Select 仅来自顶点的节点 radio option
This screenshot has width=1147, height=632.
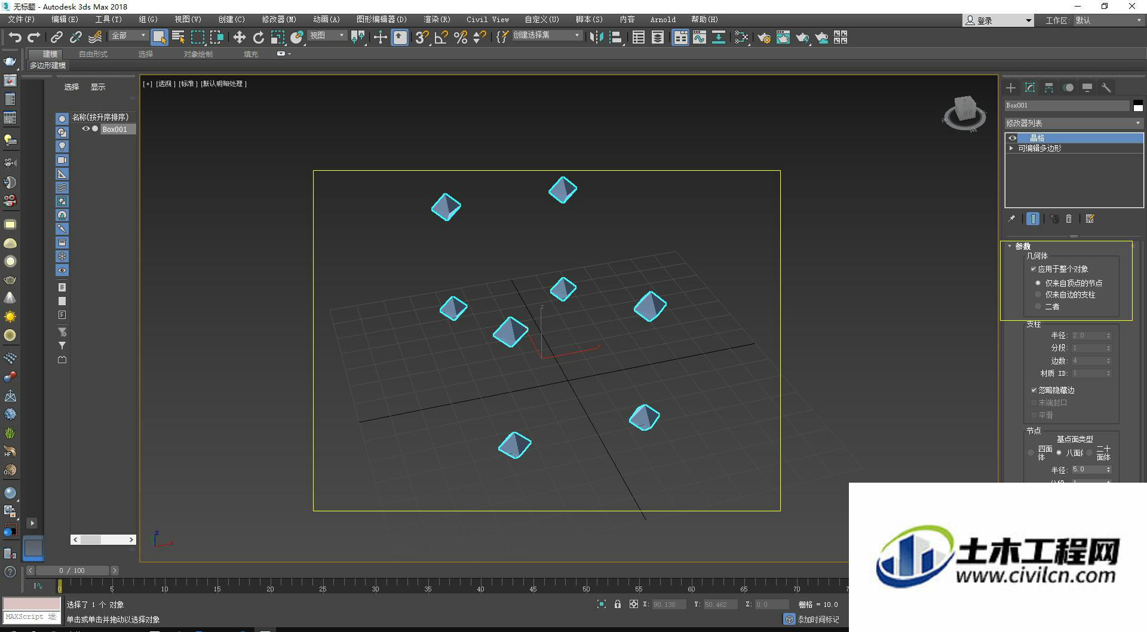click(x=1038, y=283)
